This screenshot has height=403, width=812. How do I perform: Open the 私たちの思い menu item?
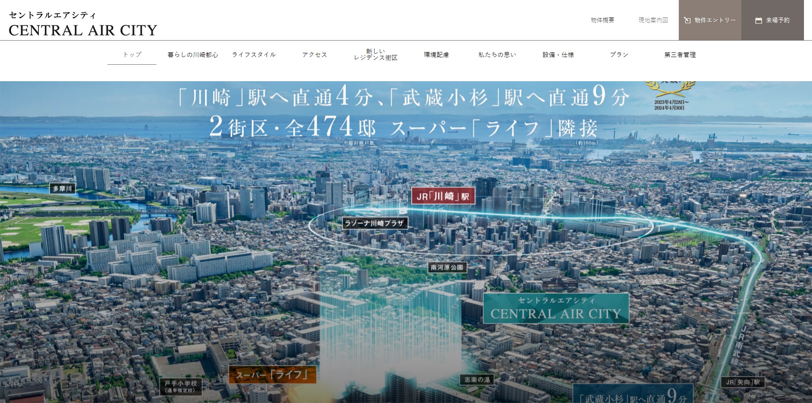pos(497,55)
